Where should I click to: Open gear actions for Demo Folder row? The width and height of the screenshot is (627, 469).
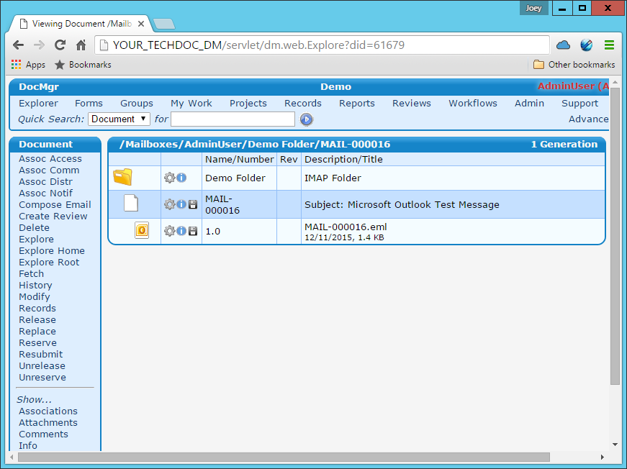pos(170,178)
